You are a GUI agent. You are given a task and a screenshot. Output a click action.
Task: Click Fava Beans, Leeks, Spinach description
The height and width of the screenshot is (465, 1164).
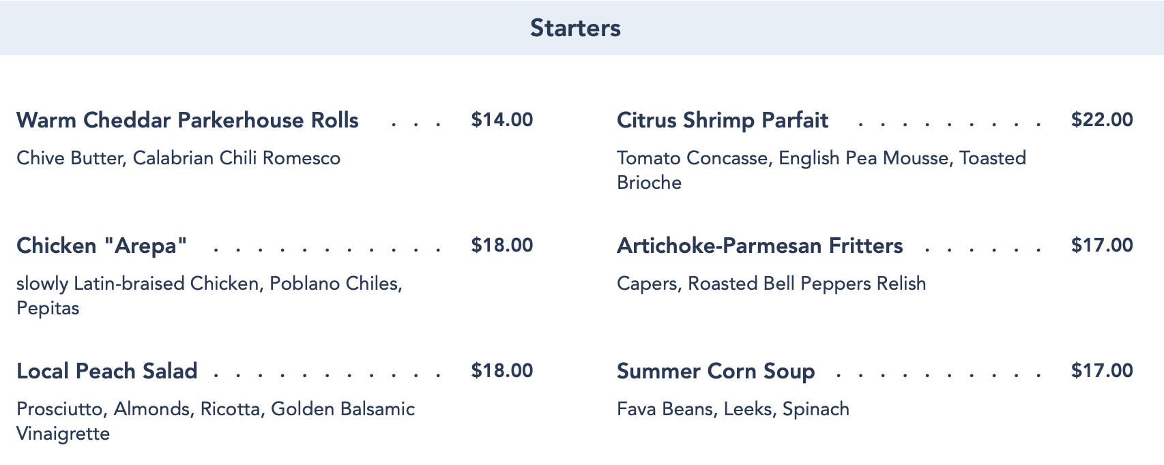(733, 409)
